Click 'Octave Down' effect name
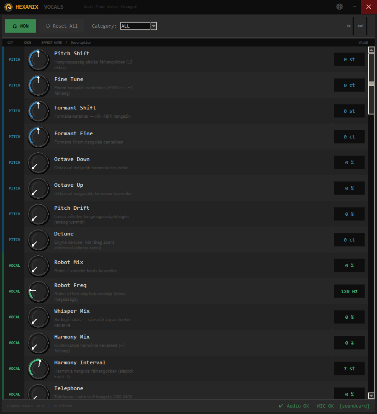This screenshot has height=414, width=377. pyautogui.click(x=72, y=159)
